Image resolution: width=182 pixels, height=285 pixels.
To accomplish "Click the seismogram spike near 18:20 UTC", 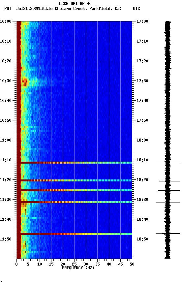I will [x=169, y=181].
